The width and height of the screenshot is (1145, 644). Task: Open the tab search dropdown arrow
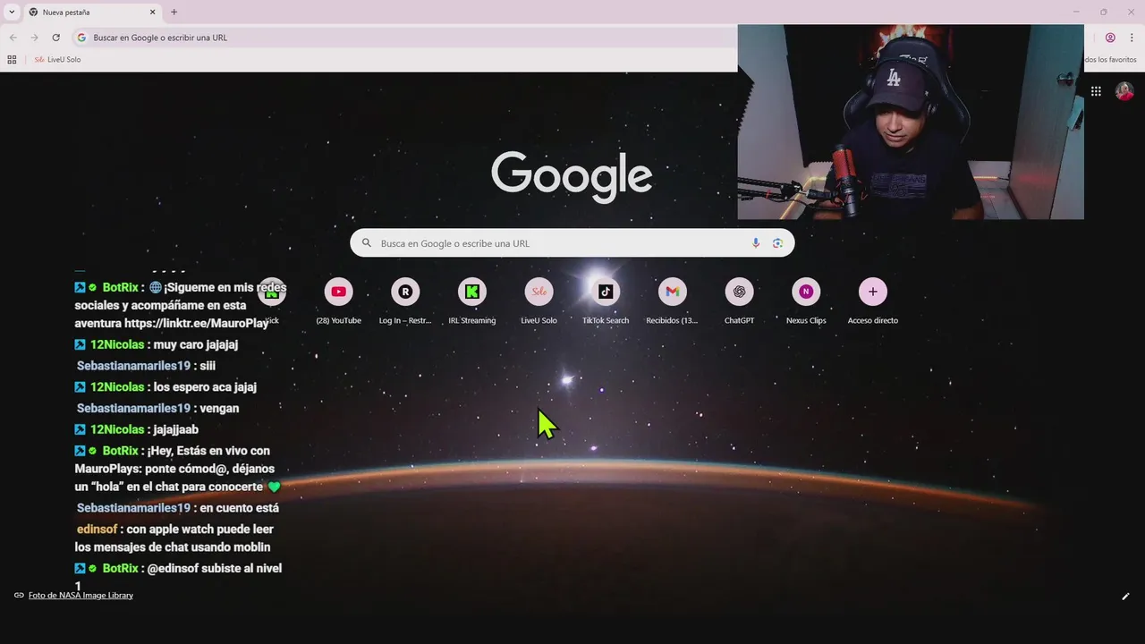(x=12, y=13)
